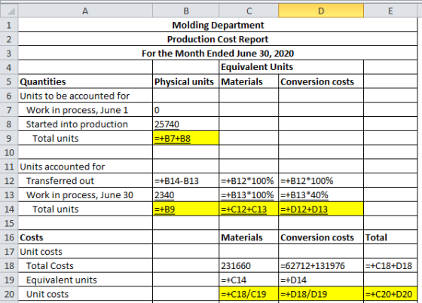Click the formula cell '=+B14-B13'

click(x=185, y=181)
